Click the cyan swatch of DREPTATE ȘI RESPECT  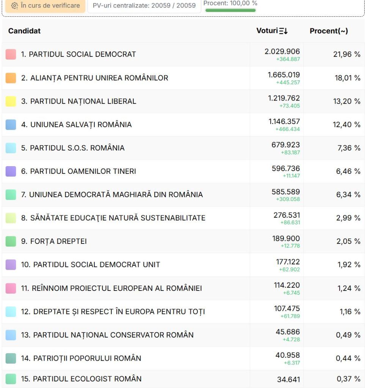coord(11,311)
